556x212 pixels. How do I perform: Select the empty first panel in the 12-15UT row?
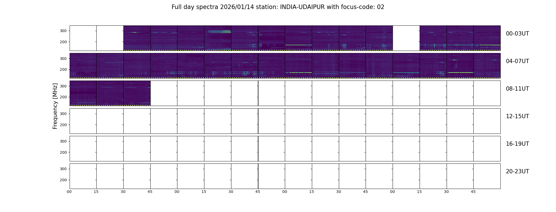click(83, 121)
